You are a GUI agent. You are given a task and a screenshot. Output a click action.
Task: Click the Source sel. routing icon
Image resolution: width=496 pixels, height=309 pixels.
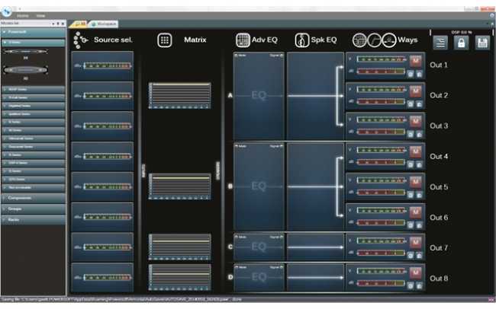(x=80, y=40)
